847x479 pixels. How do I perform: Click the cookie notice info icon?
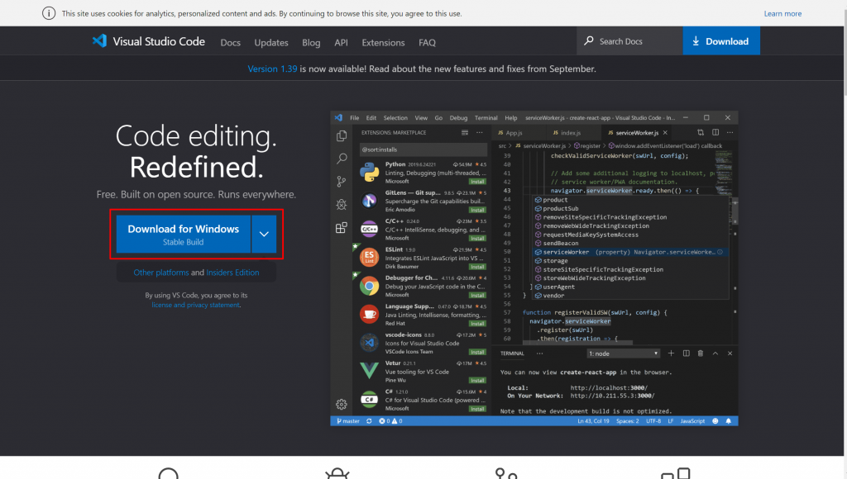coord(49,13)
